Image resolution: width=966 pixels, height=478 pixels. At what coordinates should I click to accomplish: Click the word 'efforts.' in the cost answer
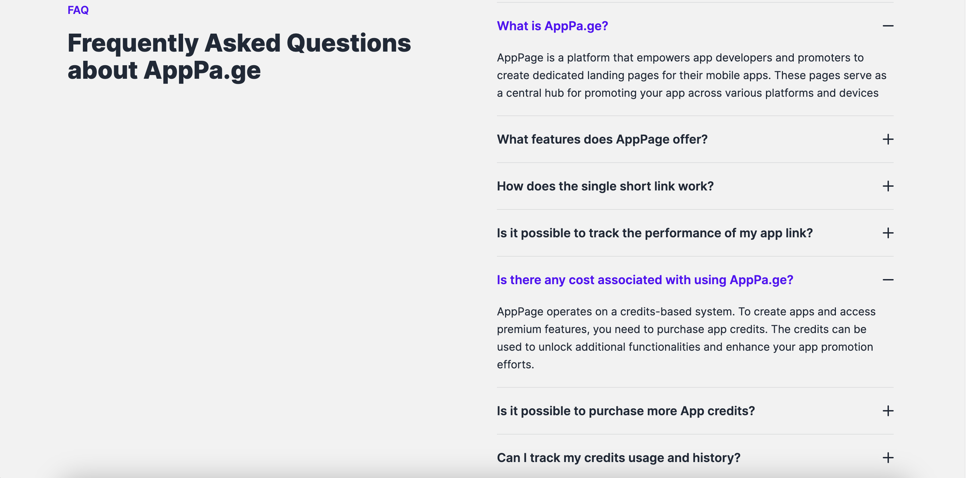[515, 364]
